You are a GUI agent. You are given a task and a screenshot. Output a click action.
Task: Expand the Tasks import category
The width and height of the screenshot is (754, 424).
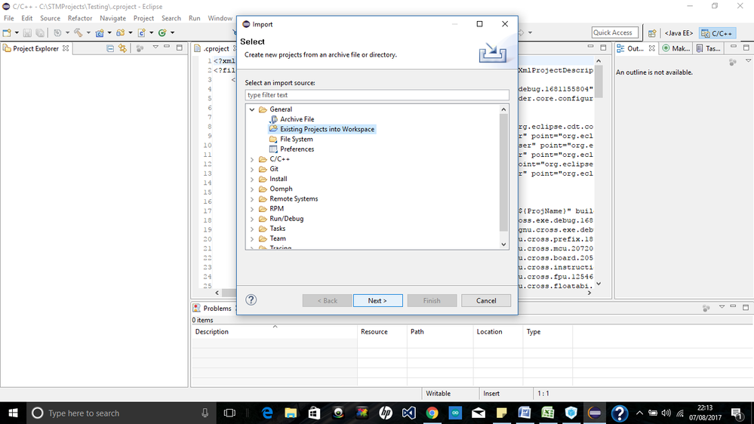coord(252,229)
